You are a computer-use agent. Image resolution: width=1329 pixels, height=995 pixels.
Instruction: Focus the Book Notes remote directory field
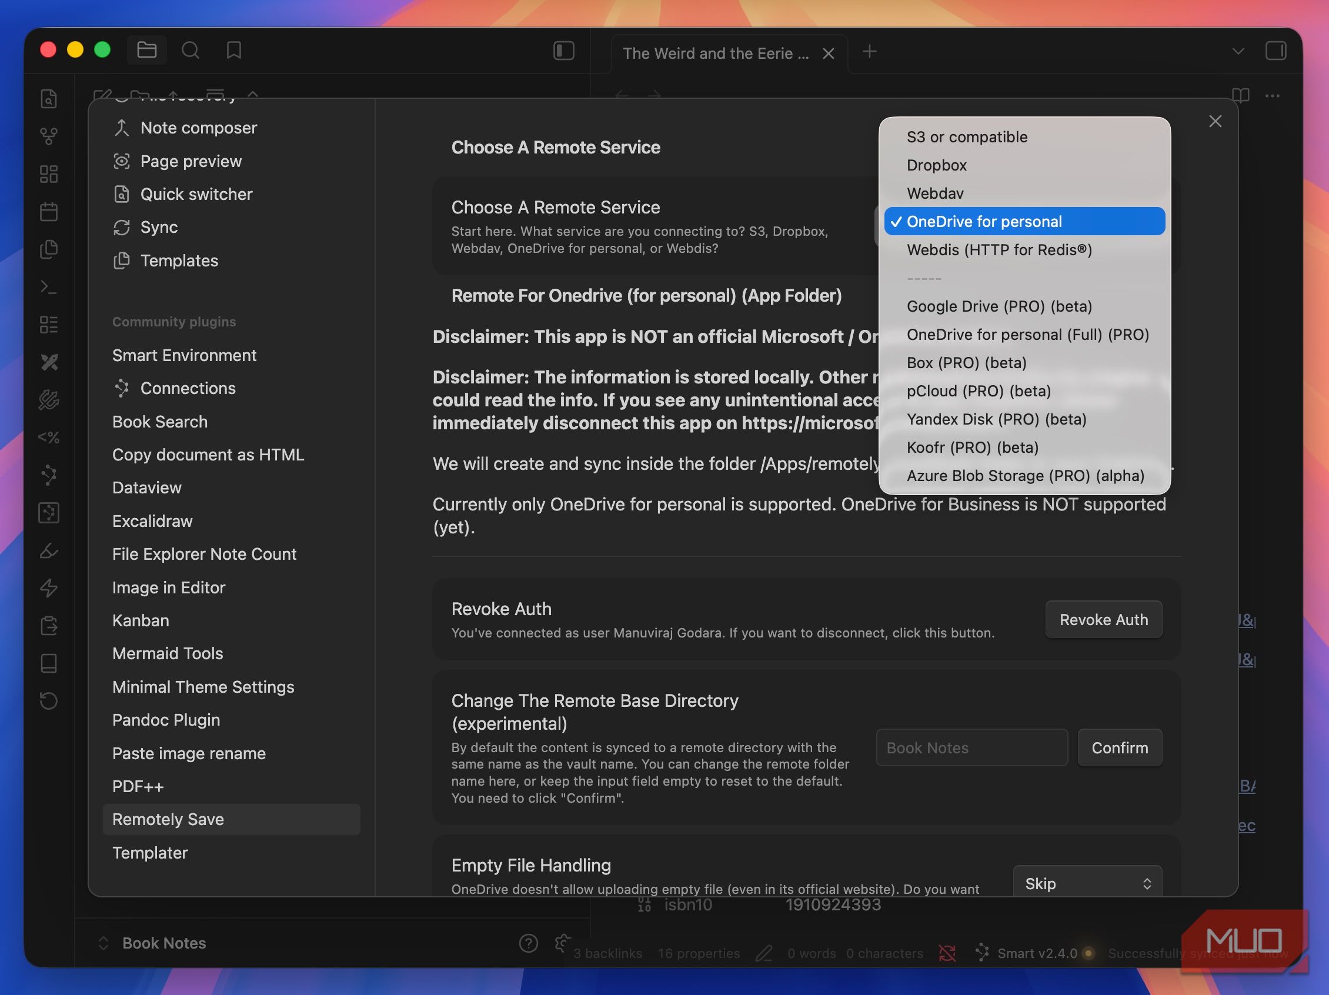point(971,747)
